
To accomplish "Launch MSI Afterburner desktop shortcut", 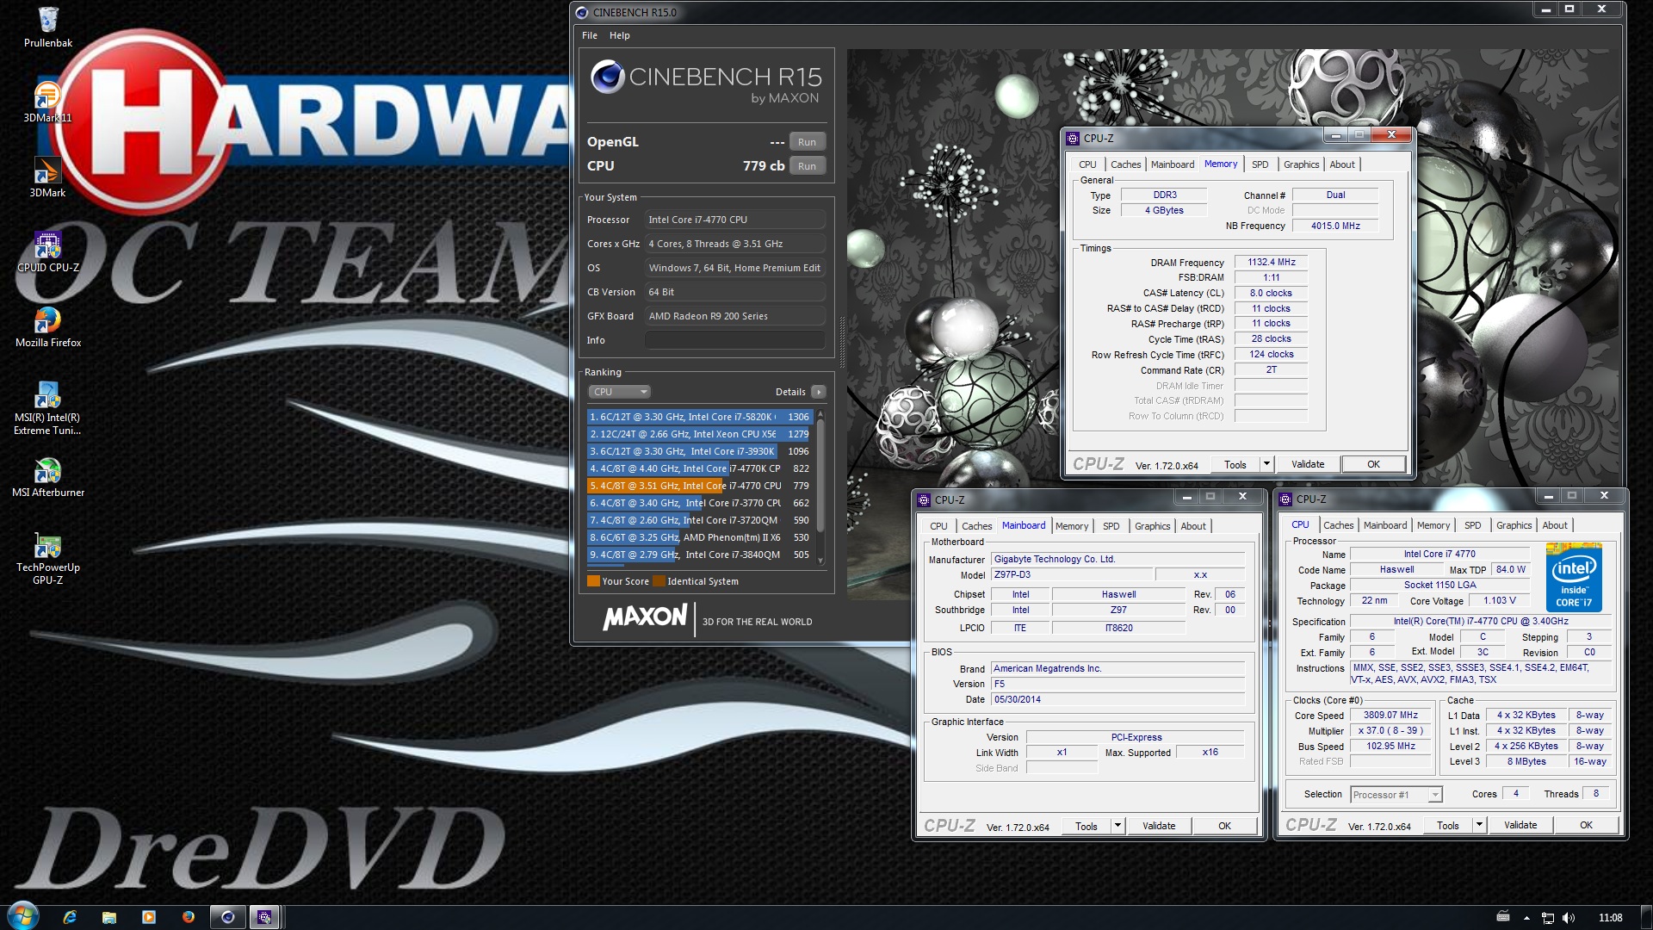I will click(x=47, y=476).
